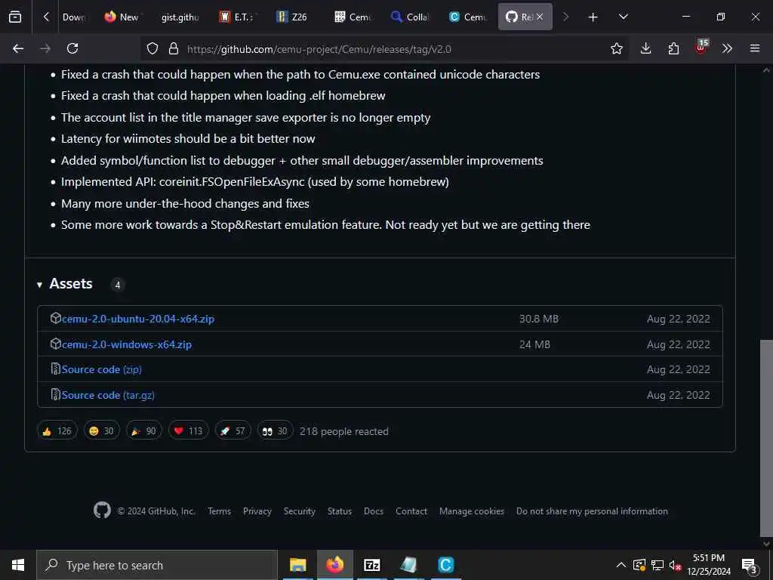The image size is (773, 580).
Task: Open the Downloads panel
Action: click(x=645, y=48)
